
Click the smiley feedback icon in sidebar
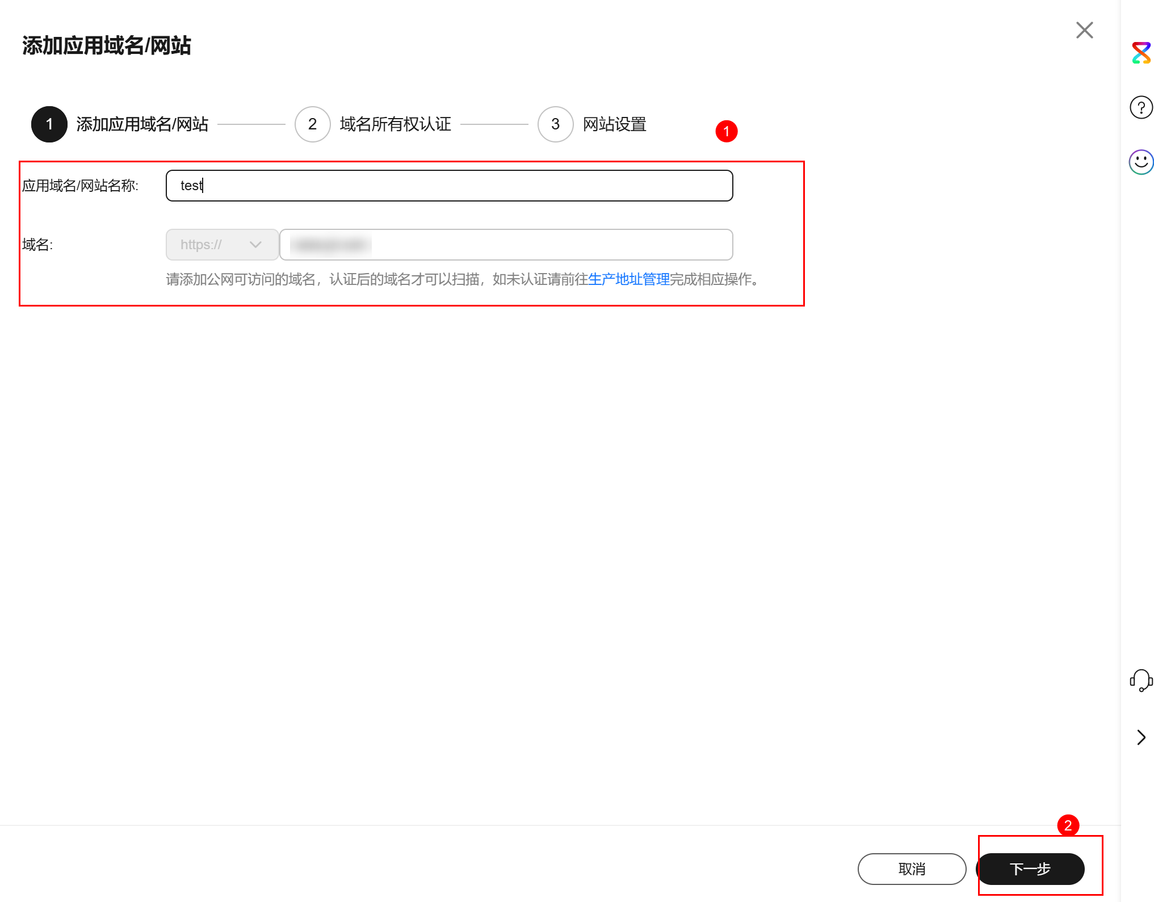[1141, 162]
